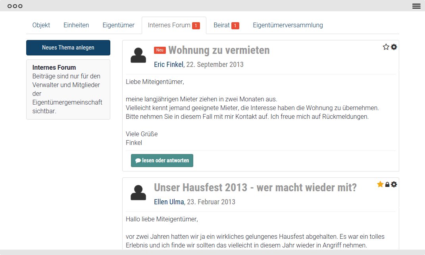The width and height of the screenshot is (425, 255).
Task: Switch to the Einheiten tab
Action: 76,25
